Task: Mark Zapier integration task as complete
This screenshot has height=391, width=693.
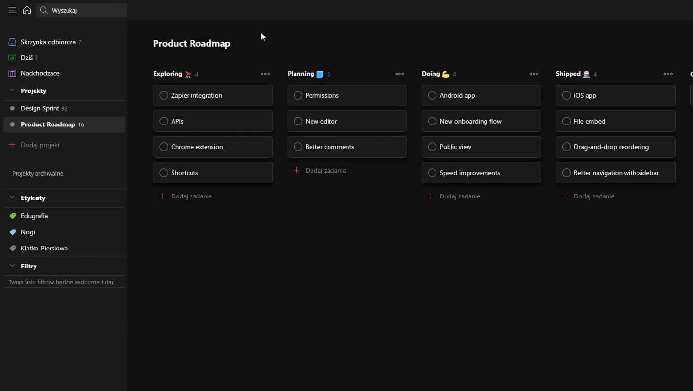Action: 164,95
